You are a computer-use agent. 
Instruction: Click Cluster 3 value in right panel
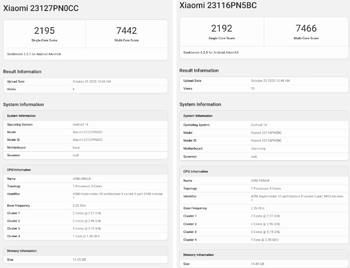pos(266,232)
